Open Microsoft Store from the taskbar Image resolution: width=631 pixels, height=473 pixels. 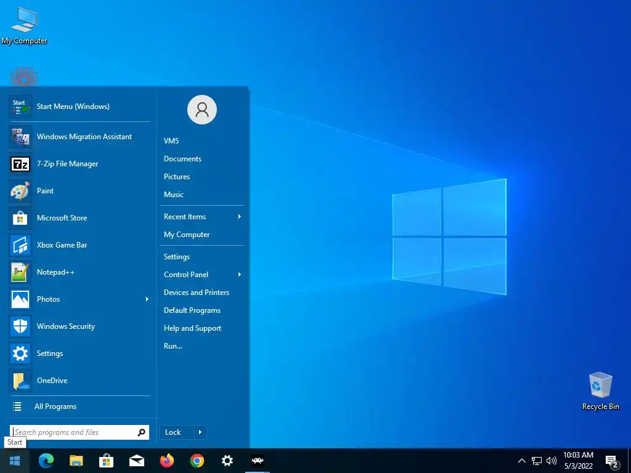106,461
